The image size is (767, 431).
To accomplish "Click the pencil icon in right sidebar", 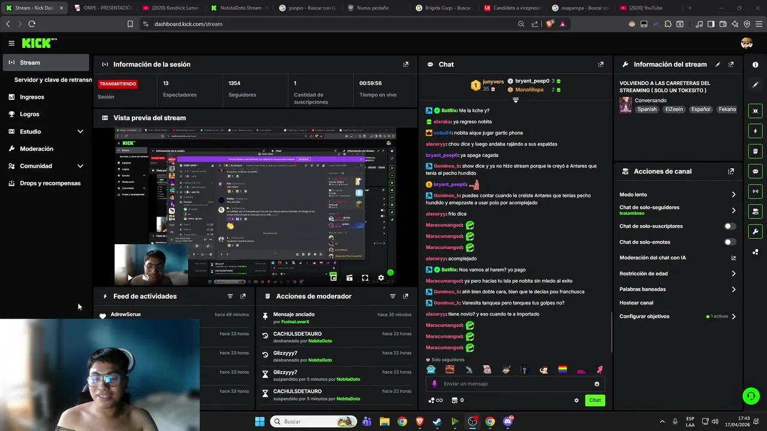I will point(755,85).
